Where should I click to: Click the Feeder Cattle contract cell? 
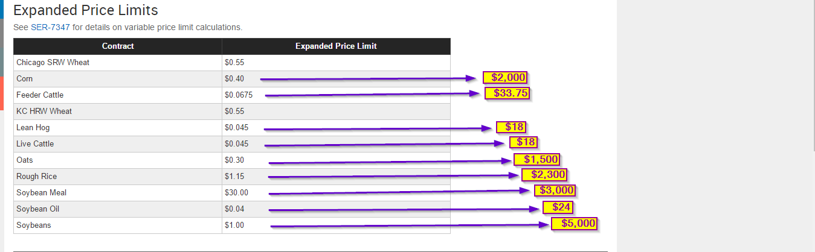(x=118, y=95)
